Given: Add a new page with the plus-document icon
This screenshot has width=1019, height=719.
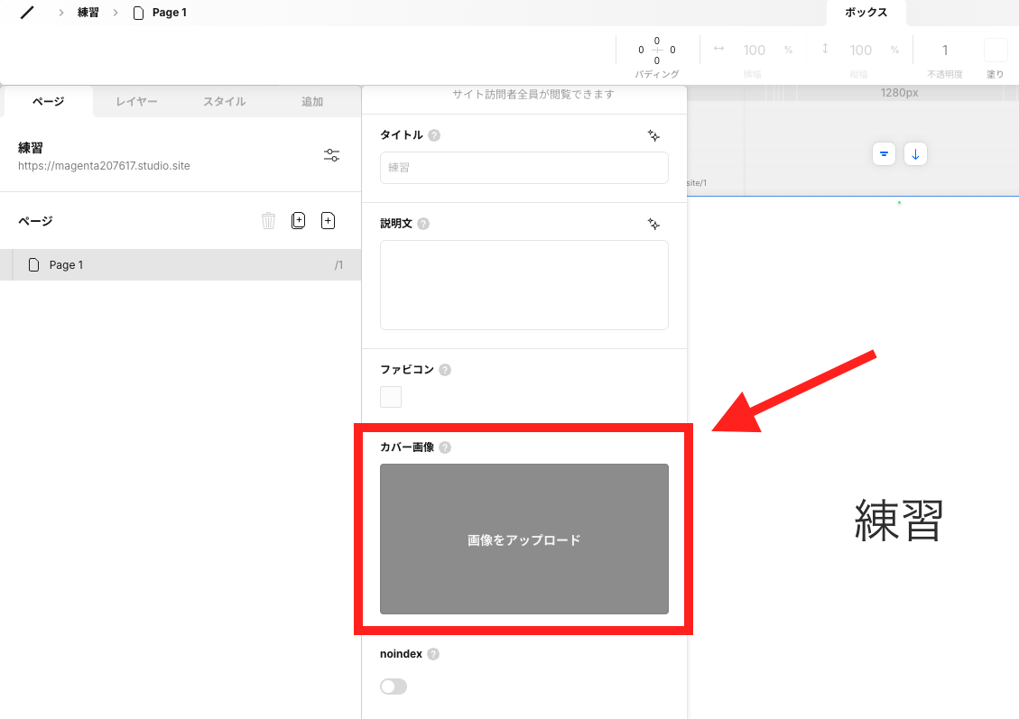Looking at the screenshot, I should point(328,219).
